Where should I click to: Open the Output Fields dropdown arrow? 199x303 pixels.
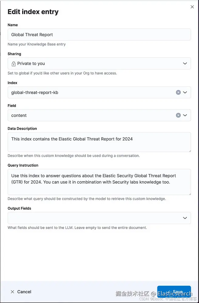pos(185,218)
